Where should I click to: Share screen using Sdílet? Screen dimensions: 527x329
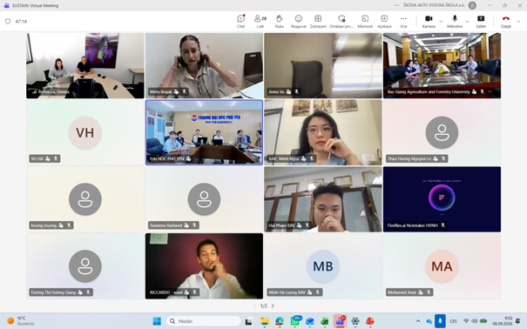tap(481, 21)
